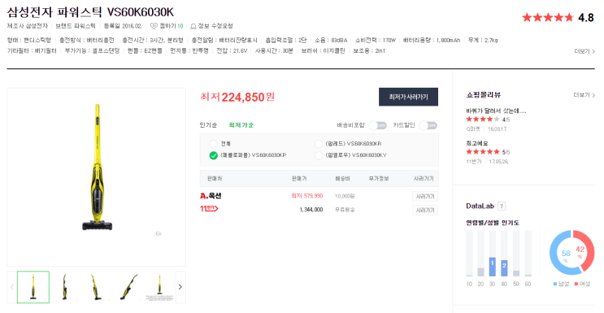The height and width of the screenshot is (313, 604).
Task: Click the 판매처 column header
Action: click(x=214, y=179)
